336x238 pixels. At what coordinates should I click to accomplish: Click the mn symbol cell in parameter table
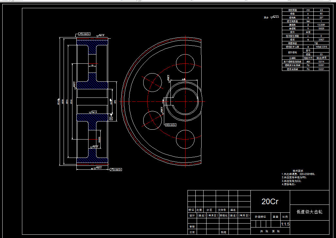coord(308,10)
